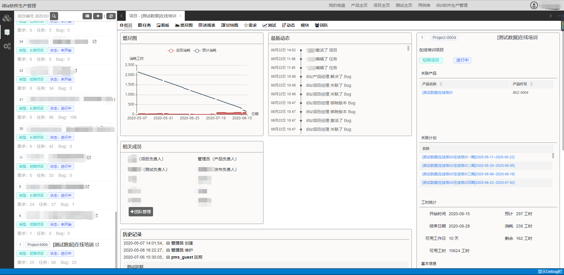Open plan 在线培训一期 link

[x=468, y=157]
